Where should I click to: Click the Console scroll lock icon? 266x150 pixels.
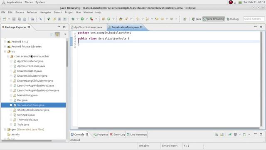[x=222, y=135]
